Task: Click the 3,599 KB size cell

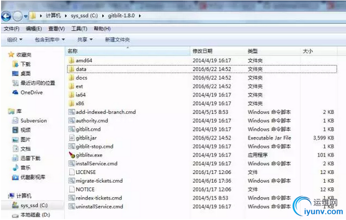Action: [x=324, y=138]
